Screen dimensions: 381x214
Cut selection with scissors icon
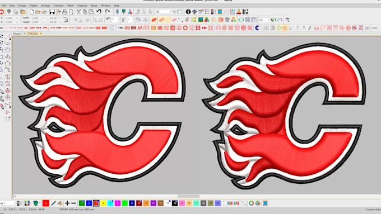click(78, 12)
